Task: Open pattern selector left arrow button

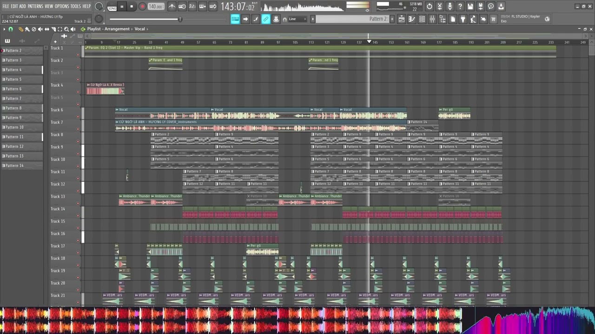Action: pyautogui.click(x=313, y=19)
